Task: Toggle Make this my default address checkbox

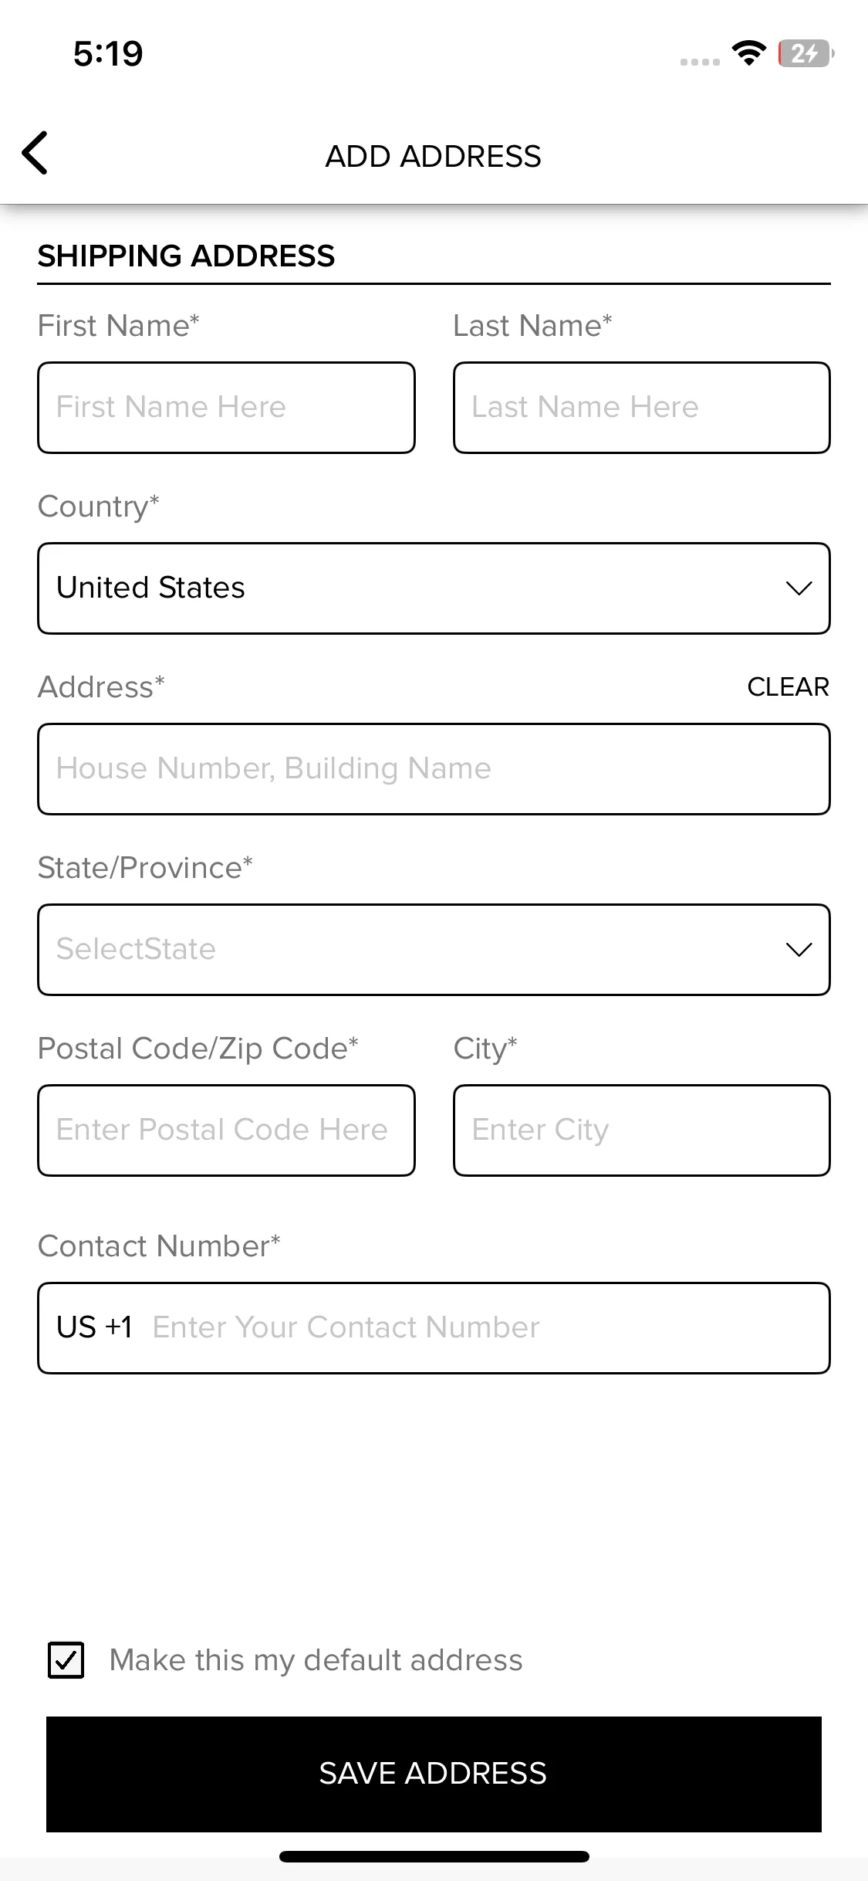Action: [66, 1659]
